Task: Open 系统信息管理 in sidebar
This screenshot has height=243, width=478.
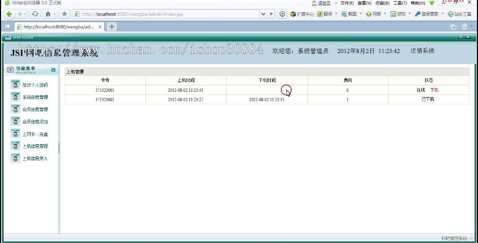Action: tap(35, 97)
